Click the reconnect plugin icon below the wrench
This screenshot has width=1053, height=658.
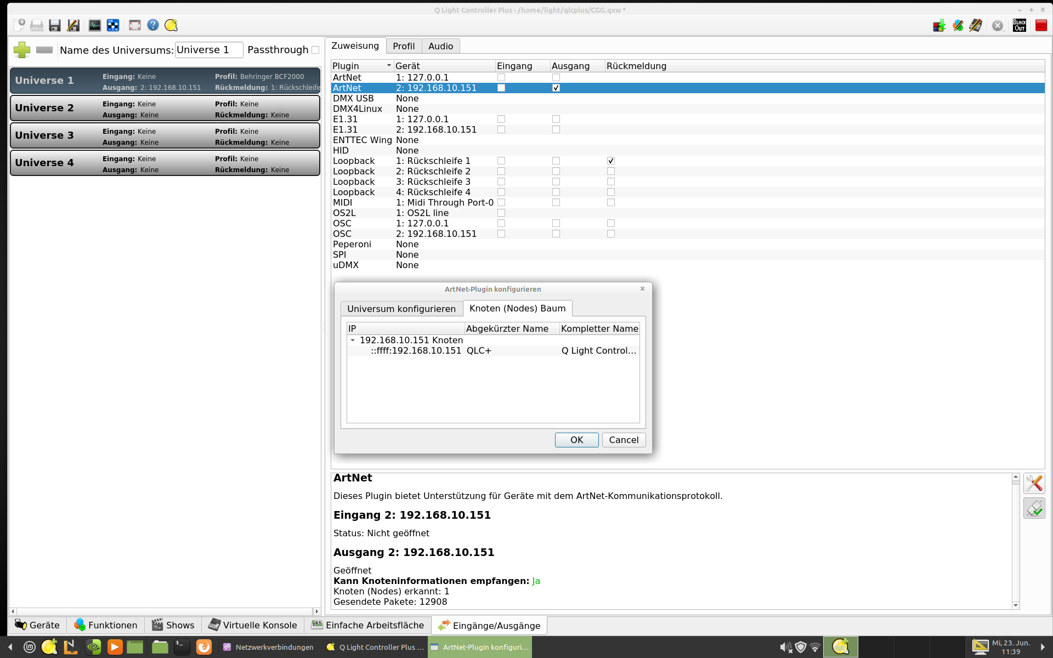(x=1034, y=508)
